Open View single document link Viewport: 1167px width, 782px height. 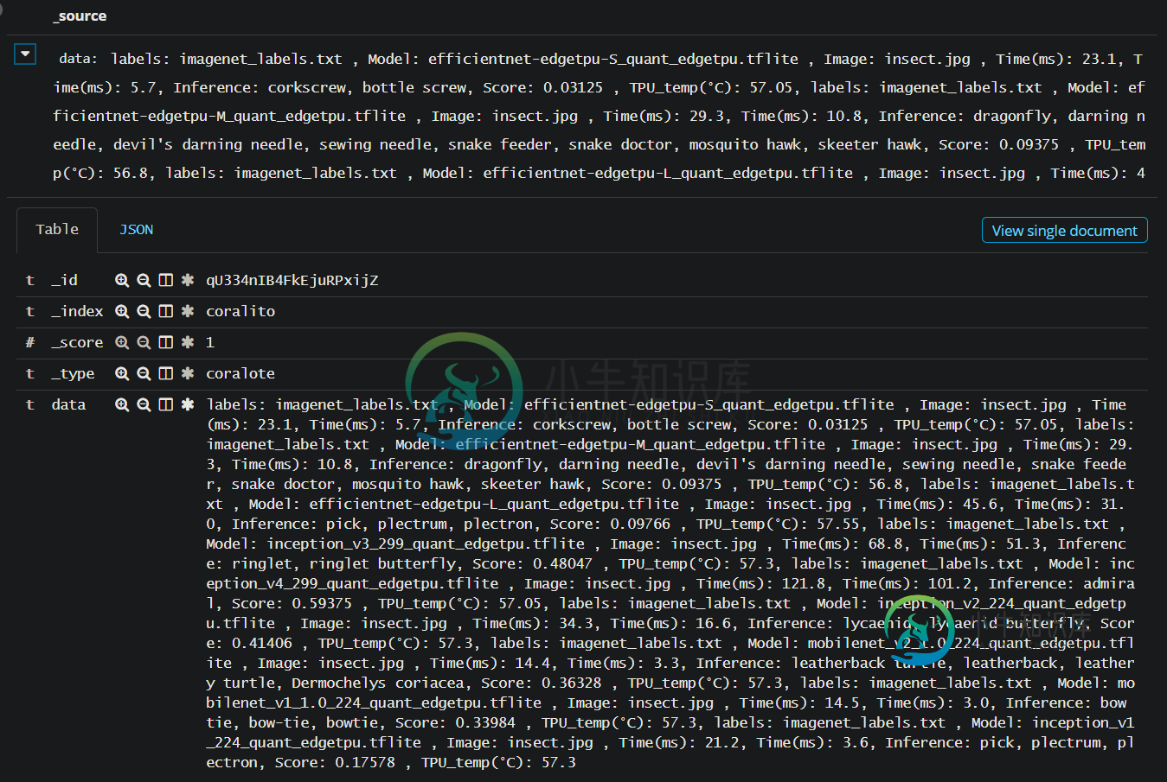[x=1064, y=231]
